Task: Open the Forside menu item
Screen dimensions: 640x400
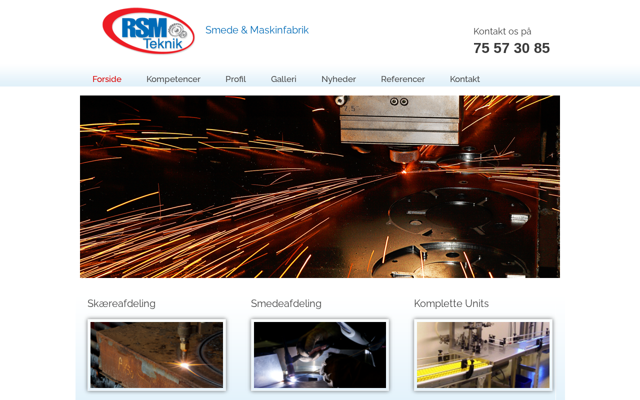Action: click(x=107, y=79)
